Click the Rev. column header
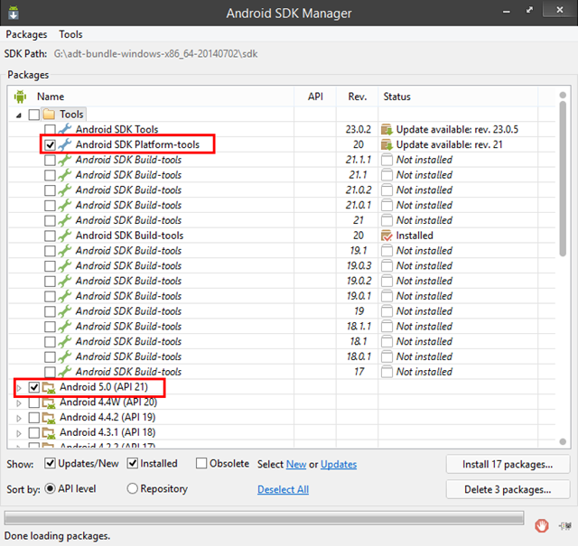The width and height of the screenshot is (578, 546). [358, 97]
